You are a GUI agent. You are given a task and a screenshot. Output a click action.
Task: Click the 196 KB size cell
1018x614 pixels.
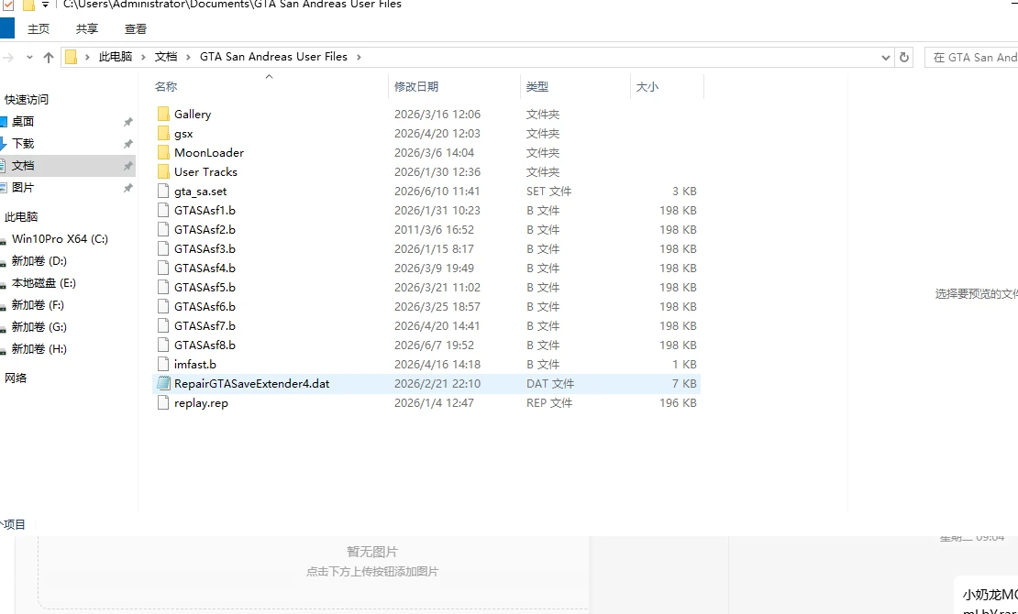pyautogui.click(x=678, y=403)
